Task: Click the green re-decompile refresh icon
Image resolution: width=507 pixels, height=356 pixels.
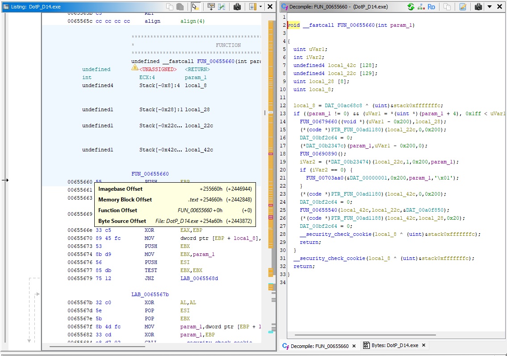Action: click(411, 7)
